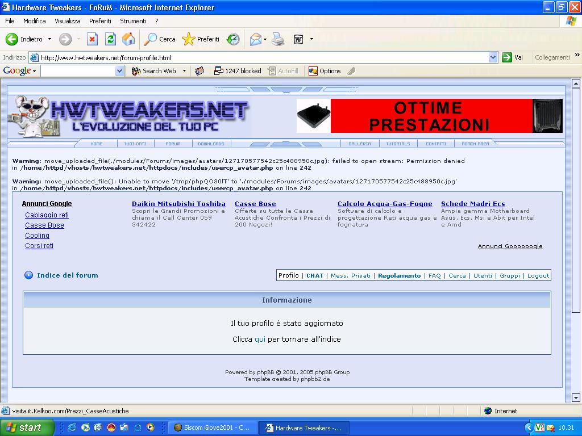The width and height of the screenshot is (582, 436).
Task: Open the File menu
Action: click(x=10, y=21)
